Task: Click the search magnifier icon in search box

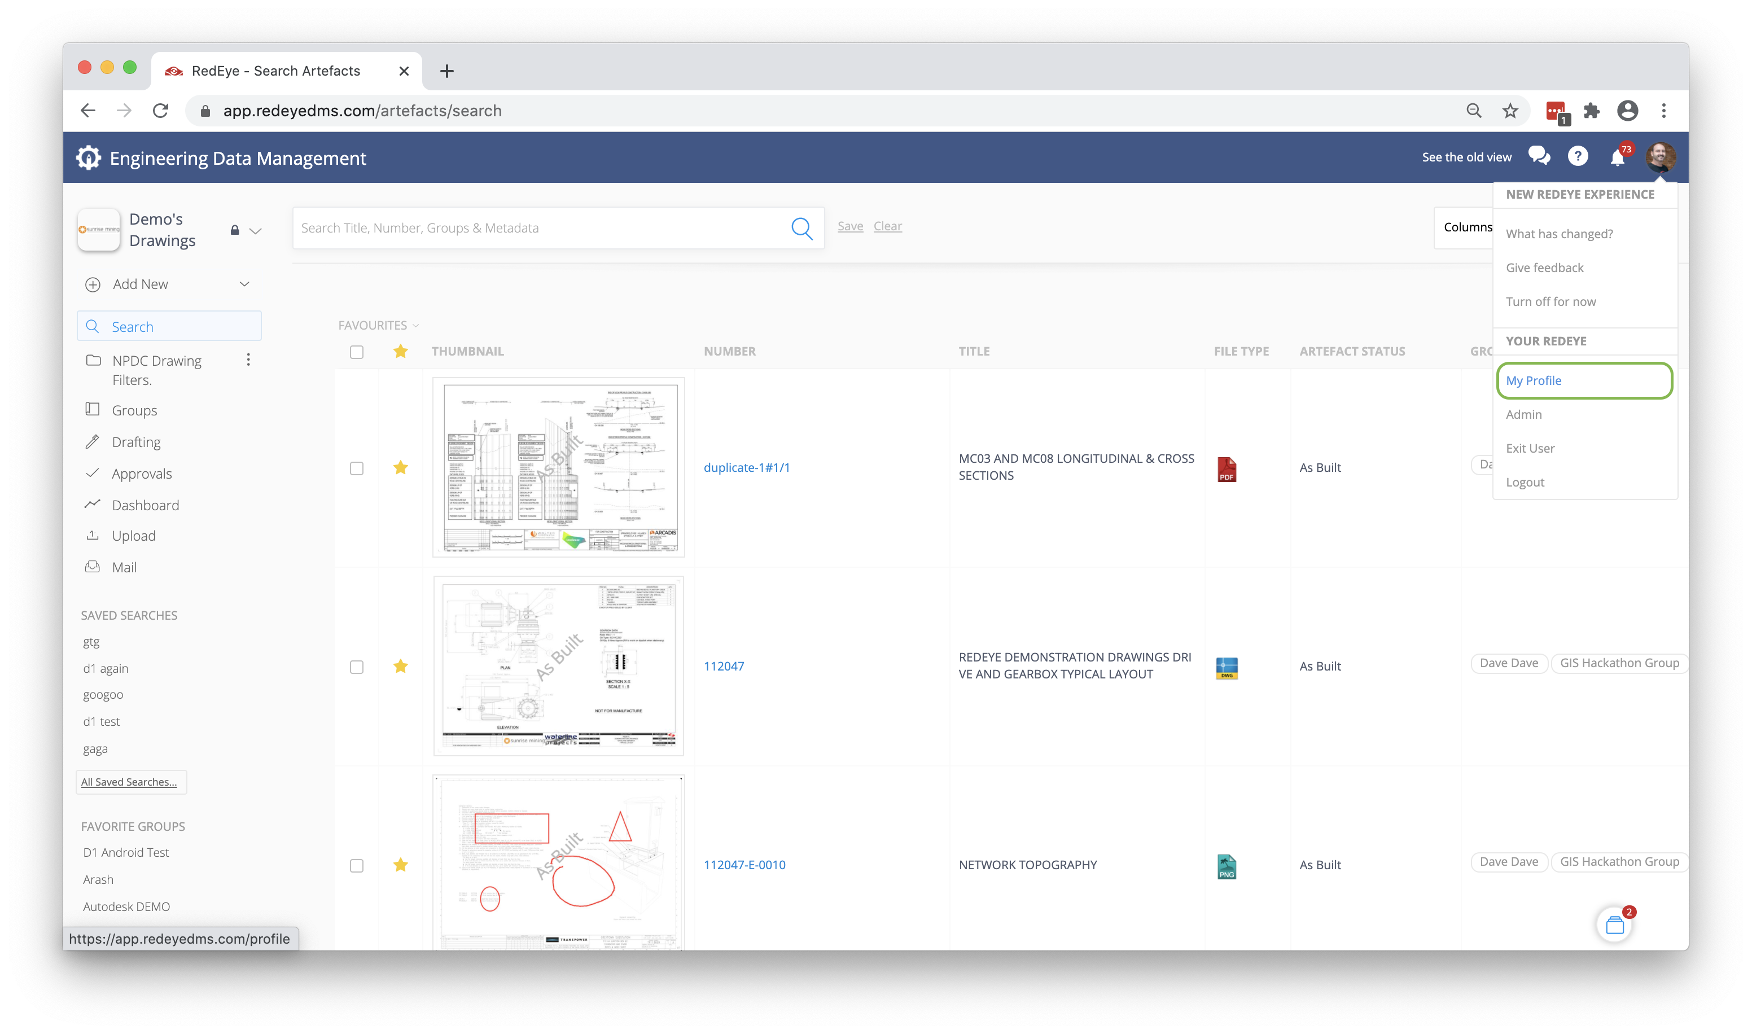Action: [x=802, y=228]
